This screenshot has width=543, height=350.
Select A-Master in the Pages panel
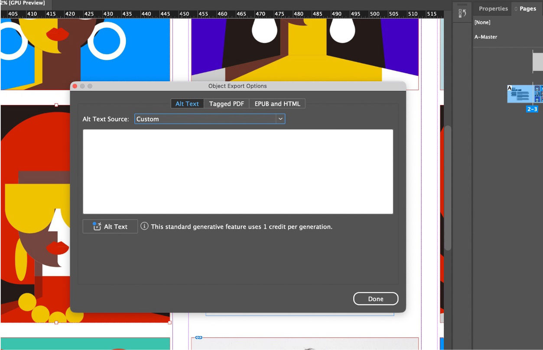pyautogui.click(x=485, y=37)
